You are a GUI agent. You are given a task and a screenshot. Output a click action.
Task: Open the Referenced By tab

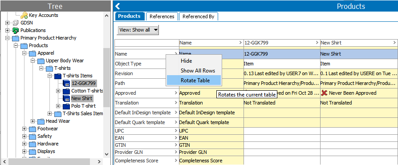tap(199, 16)
